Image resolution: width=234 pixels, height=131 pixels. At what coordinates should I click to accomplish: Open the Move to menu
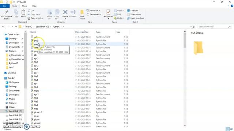[49, 15]
